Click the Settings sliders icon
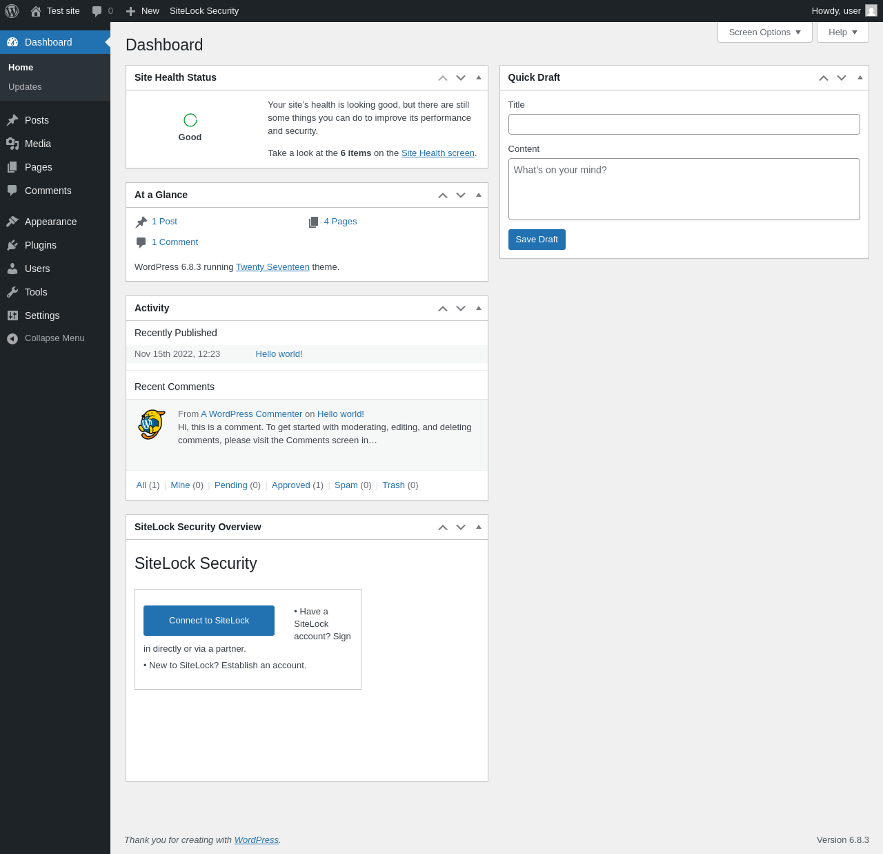 [12, 316]
